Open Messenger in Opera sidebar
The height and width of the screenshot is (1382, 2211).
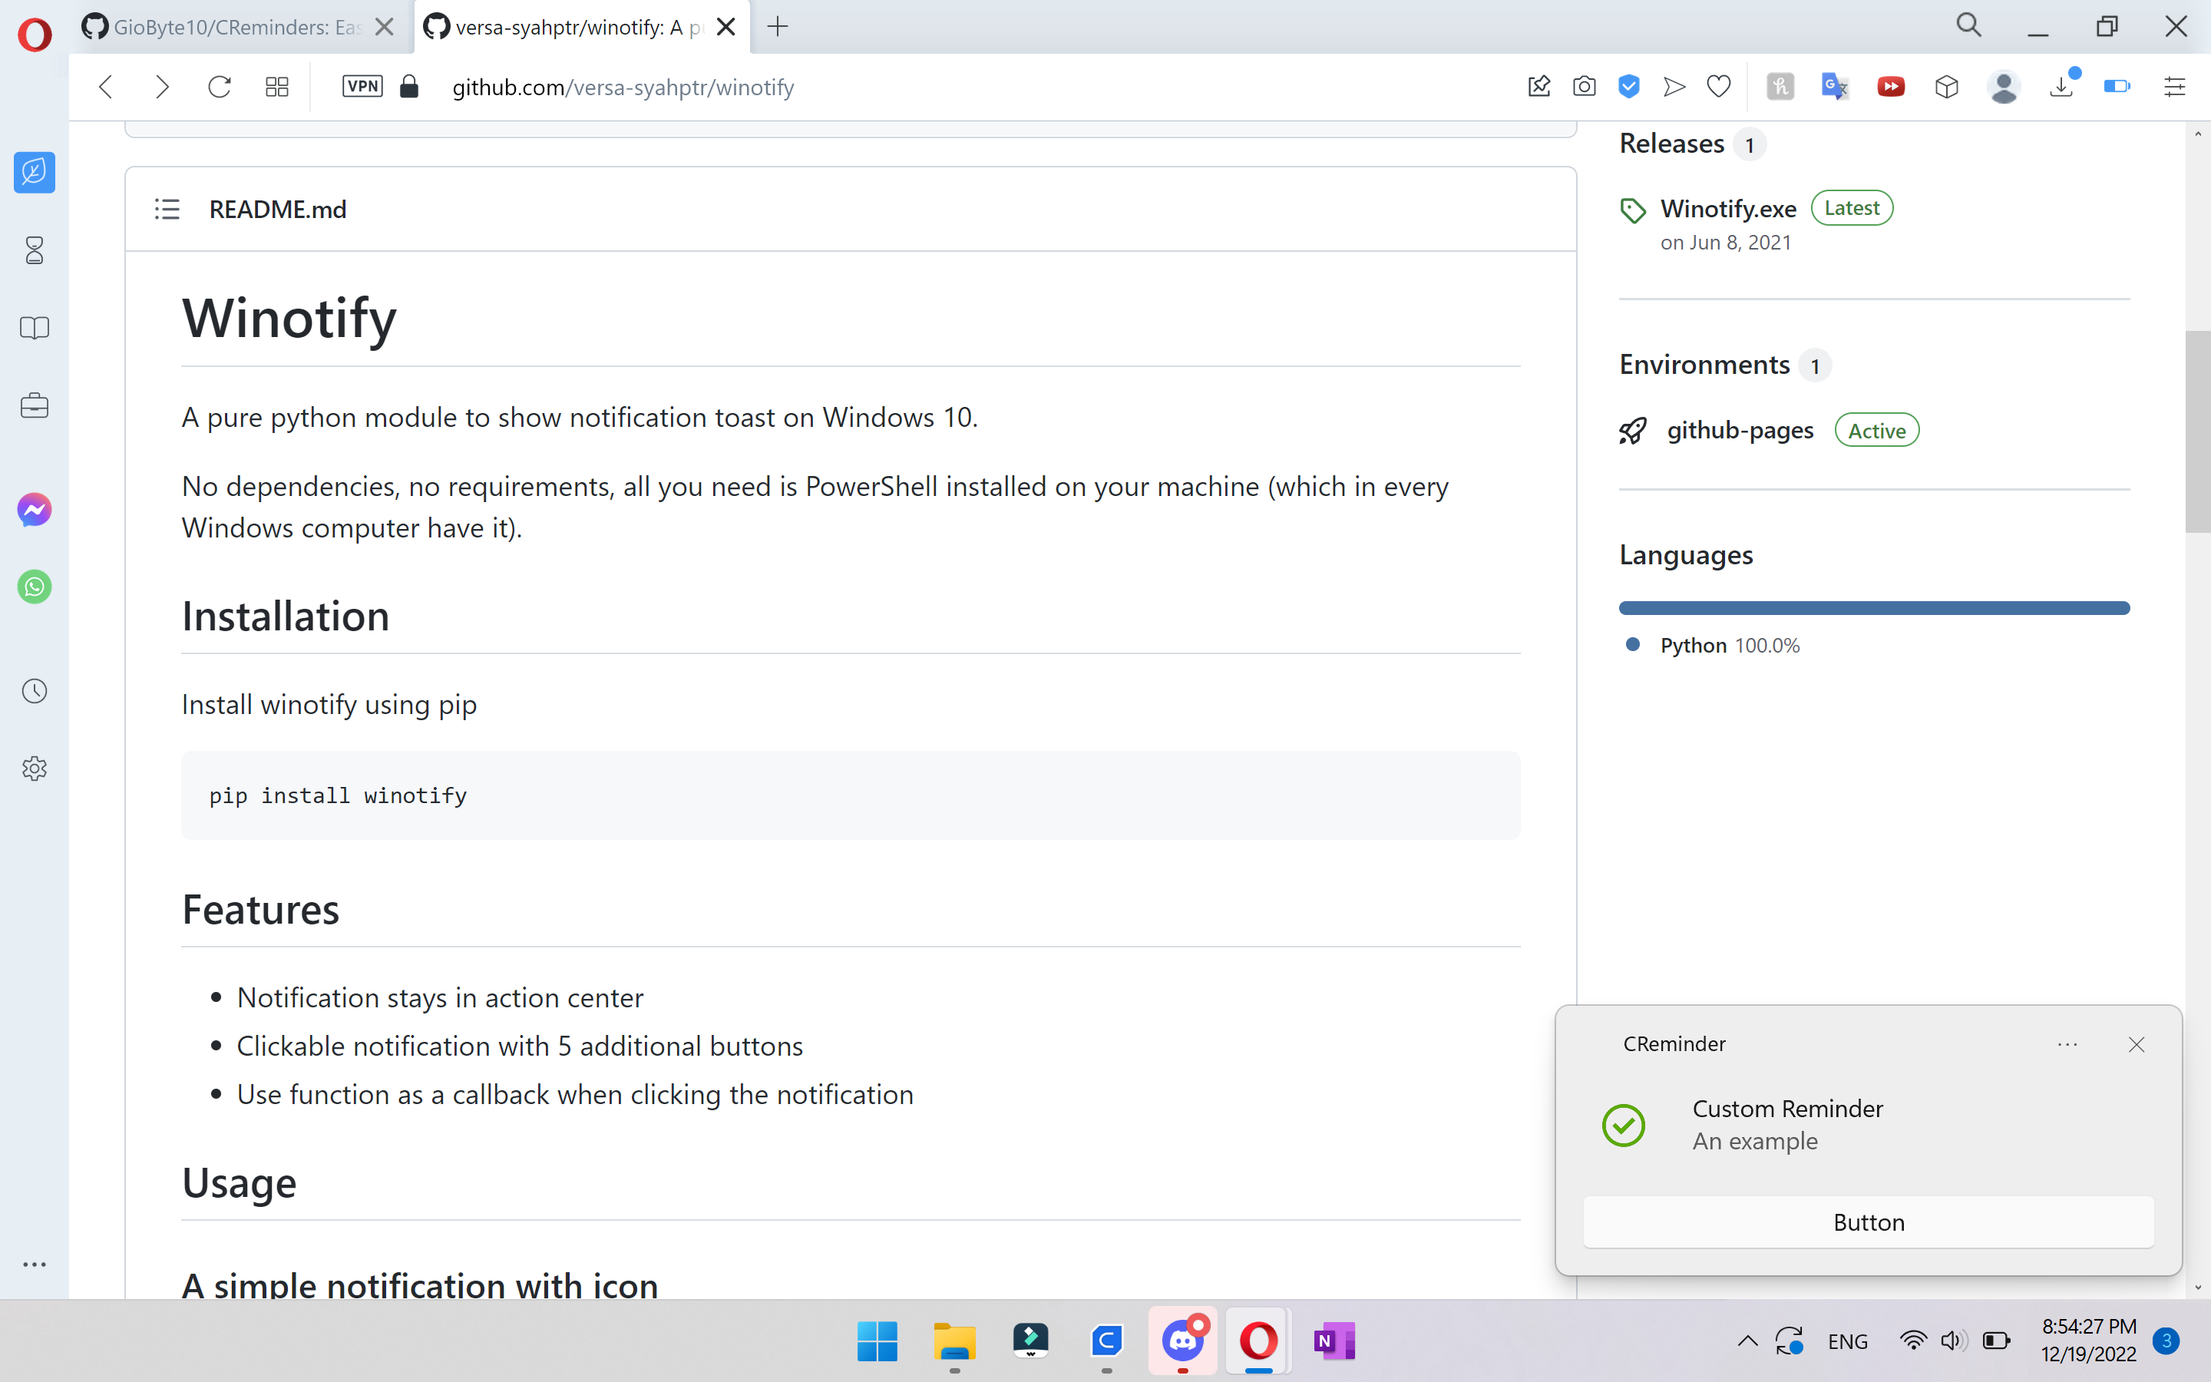coord(34,509)
